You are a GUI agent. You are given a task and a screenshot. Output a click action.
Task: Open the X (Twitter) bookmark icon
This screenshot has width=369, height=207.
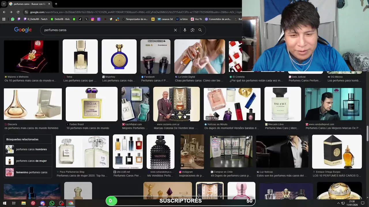coord(86,19)
